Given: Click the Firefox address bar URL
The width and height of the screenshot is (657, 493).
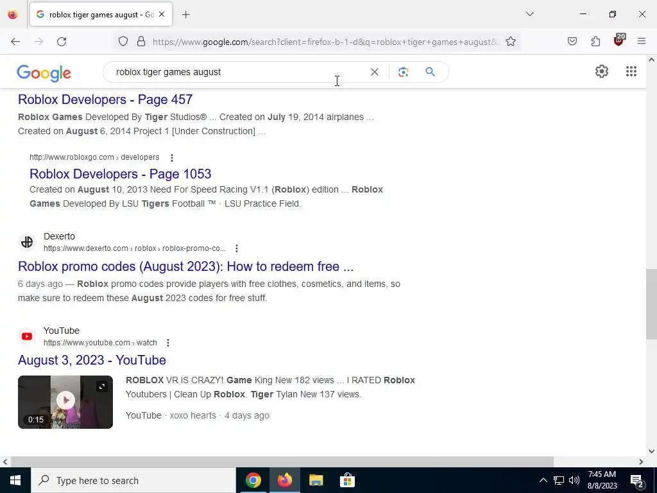Looking at the screenshot, I should (325, 42).
